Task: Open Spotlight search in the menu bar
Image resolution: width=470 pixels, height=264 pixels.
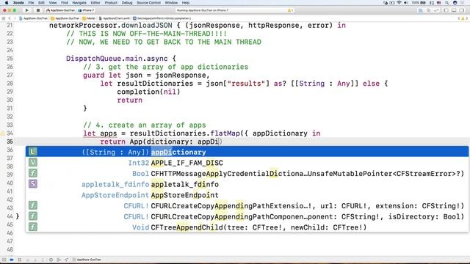Action: pos(446,3)
